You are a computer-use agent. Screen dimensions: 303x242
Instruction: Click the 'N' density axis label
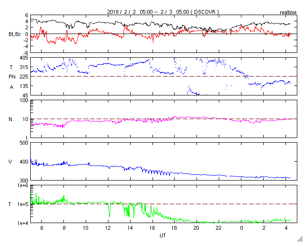[x=10, y=119]
